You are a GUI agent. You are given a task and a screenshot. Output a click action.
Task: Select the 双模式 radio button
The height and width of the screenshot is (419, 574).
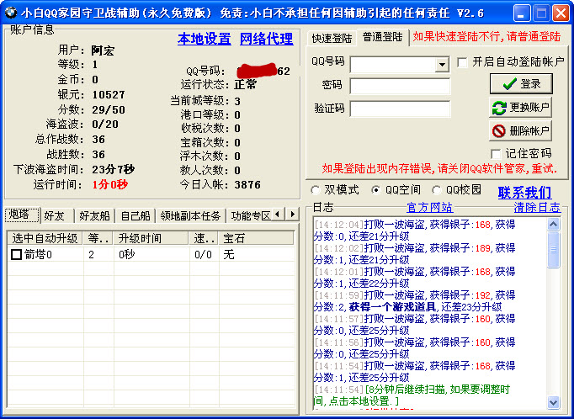[x=315, y=190]
